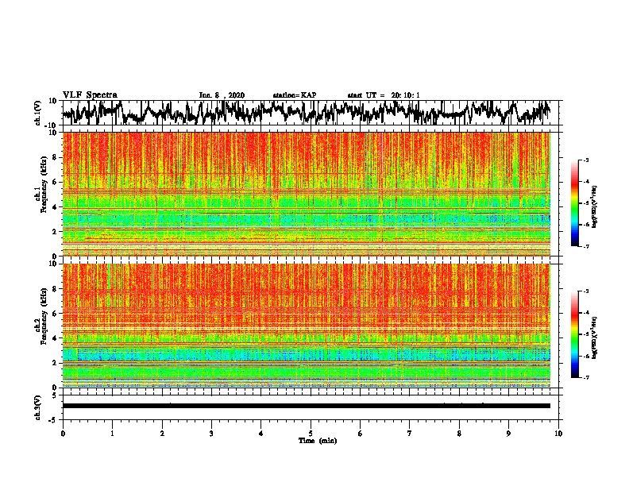The image size is (629, 486).
Task: Click the "ch.1(V)" axis label
Action: pyautogui.click(x=38, y=114)
